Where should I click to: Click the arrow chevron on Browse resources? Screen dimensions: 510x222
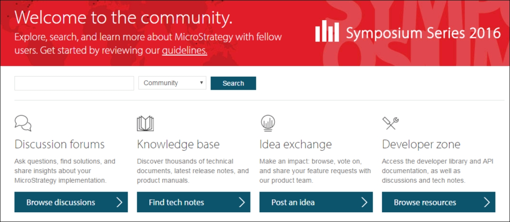[x=486, y=202]
